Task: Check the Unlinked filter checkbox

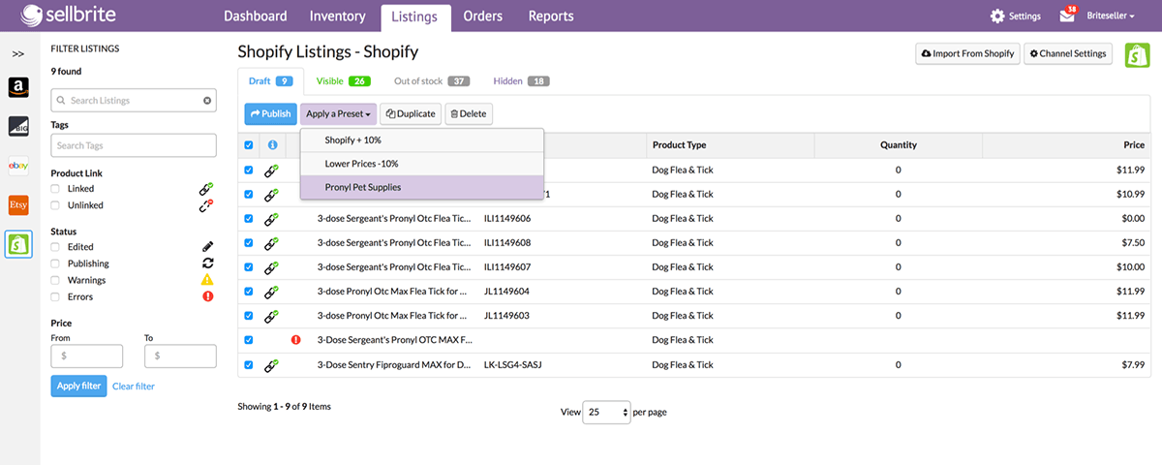Action: (x=56, y=205)
